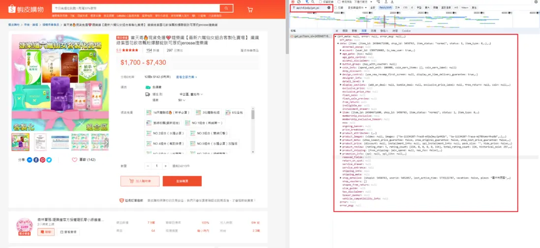Expand the button_group node

[341, 64]
